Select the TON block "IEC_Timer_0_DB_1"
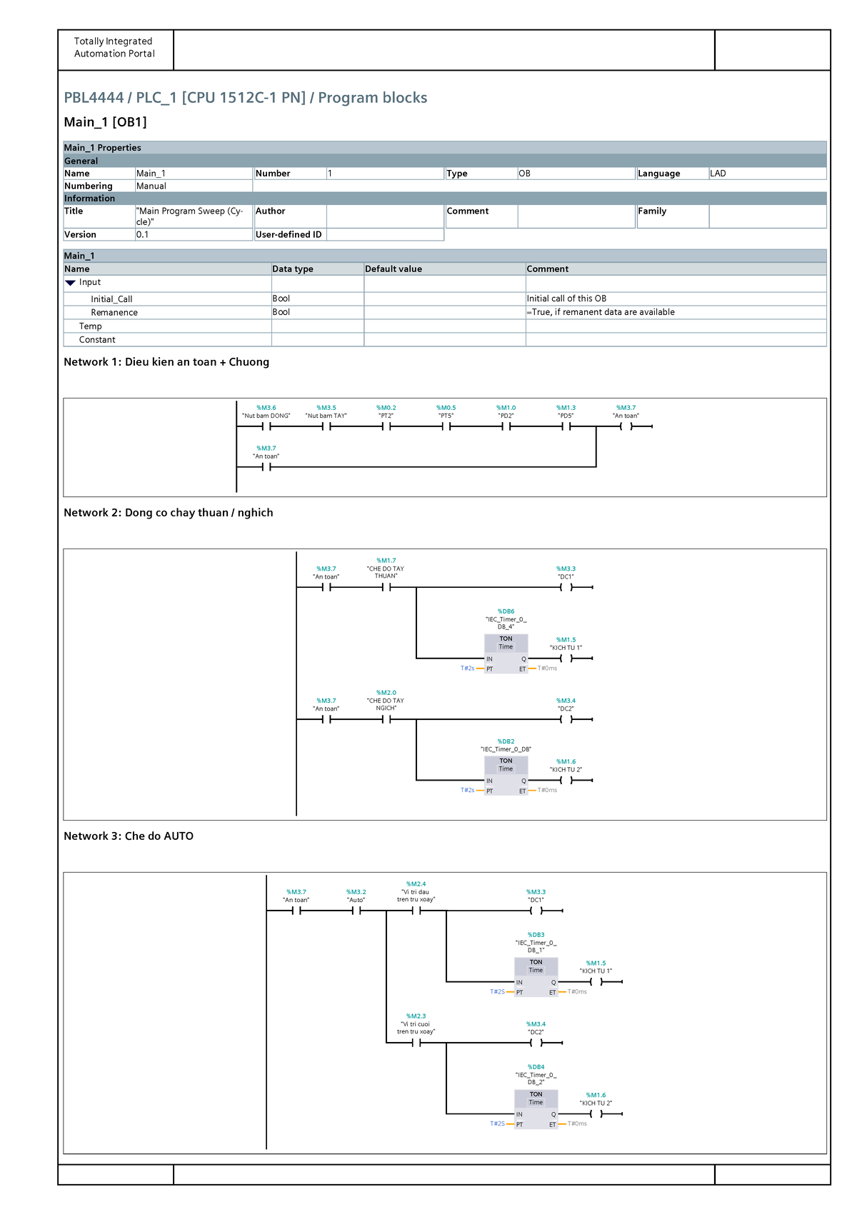Viewport: 857px width, 1212px height. point(536,977)
